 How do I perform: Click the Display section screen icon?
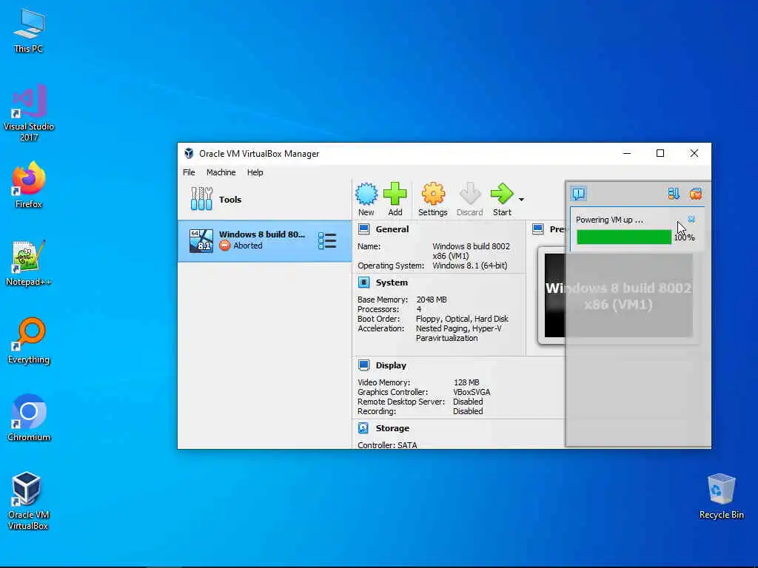pos(364,365)
